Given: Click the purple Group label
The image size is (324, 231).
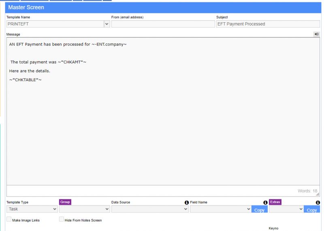Looking at the screenshot, I should [x=65, y=202].
